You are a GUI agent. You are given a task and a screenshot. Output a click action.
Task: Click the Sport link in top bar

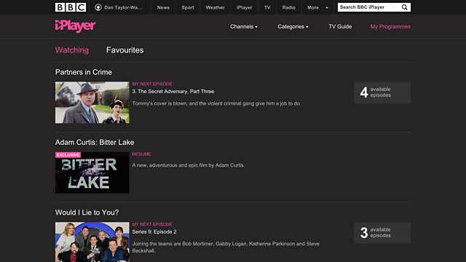(188, 7)
